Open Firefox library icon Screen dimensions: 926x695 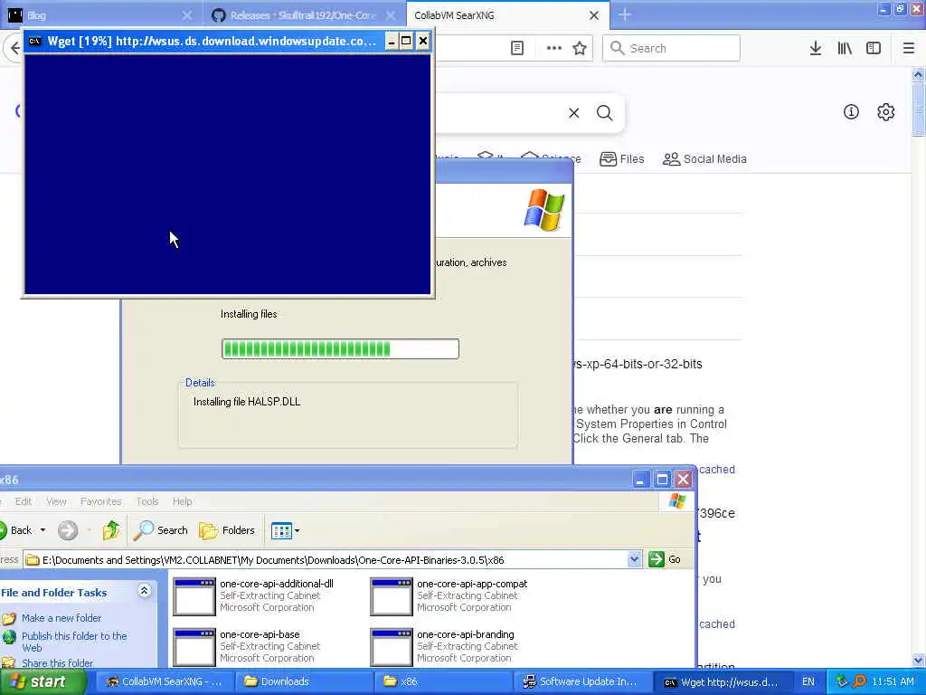(845, 49)
